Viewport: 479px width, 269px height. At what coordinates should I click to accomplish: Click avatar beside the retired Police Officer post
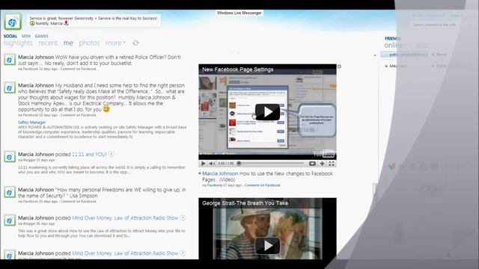click(x=10, y=60)
